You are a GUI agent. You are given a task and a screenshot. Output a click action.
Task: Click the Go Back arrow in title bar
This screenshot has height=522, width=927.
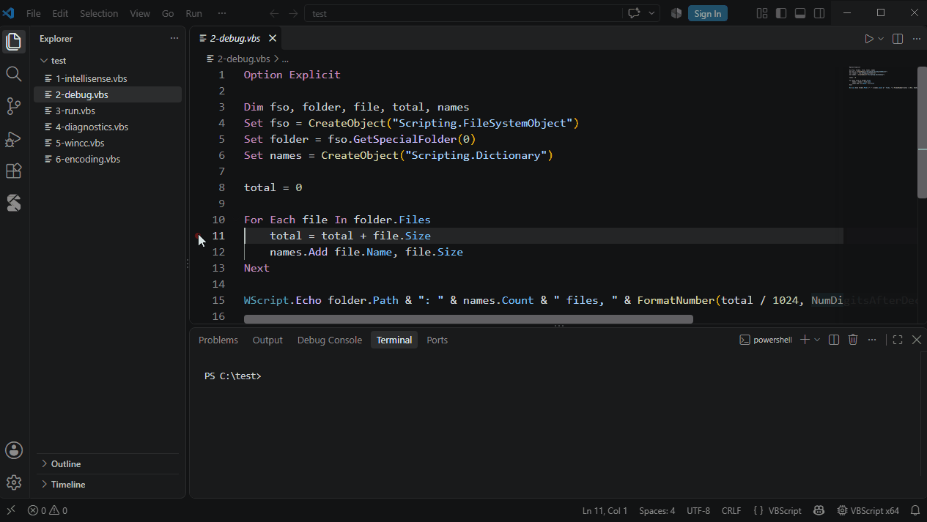[x=274, y=13]
